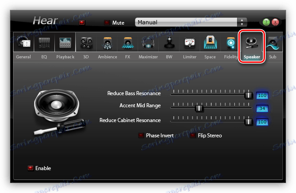The height and width of the screenshot is (193, 296).
Task: Click the Reduce Bass Resonance value 100
Action: click(x=262, y=96)
